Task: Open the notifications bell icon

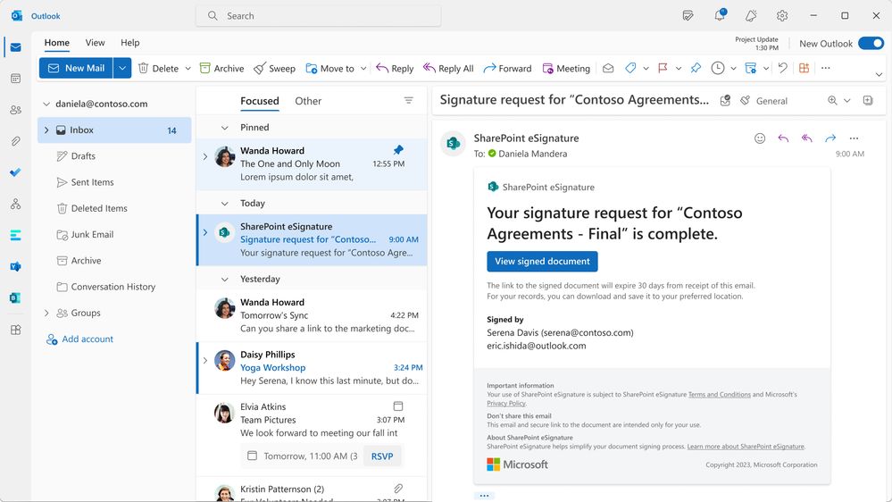Action: click(x=719, y=15)
